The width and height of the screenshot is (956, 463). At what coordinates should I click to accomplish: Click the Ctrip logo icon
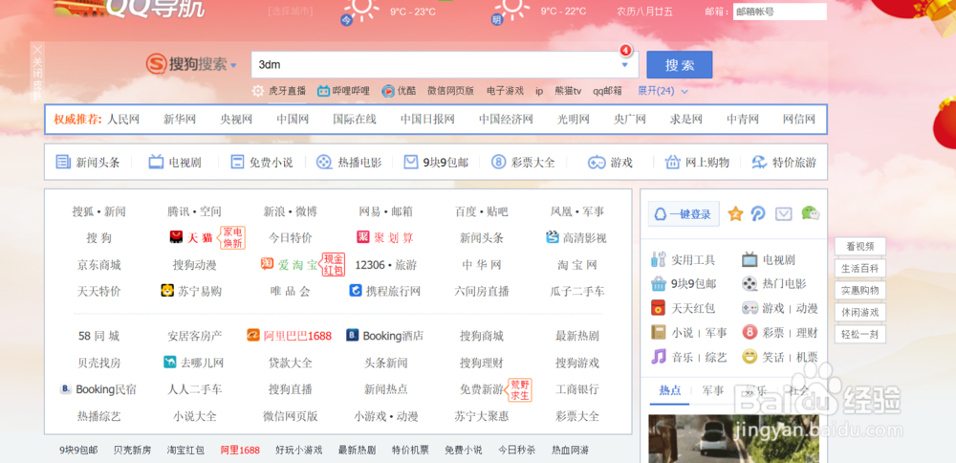coord(356,291)
